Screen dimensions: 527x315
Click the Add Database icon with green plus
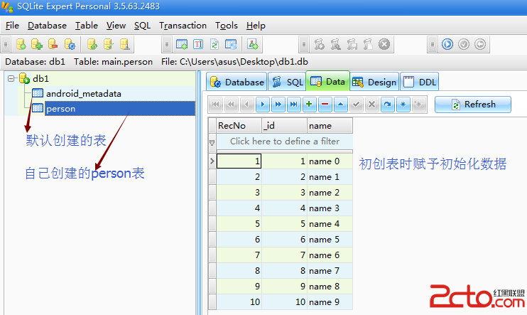pyautogui.click(x=37, y=44)
